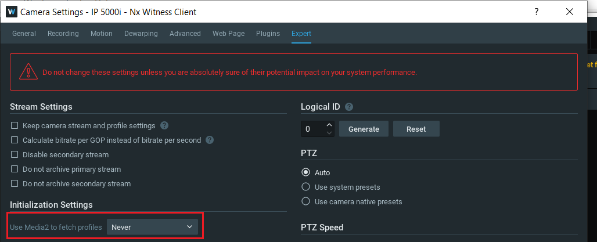The image size is (597, 242).
Task: Switch to the Advanced tab
Action: [x=185, y=34]
